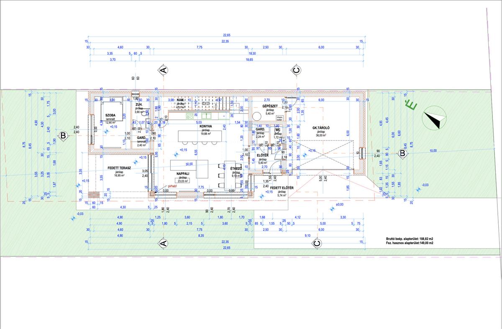Select the ÉTKEZŐ dining area label
Image resolution: width=502 pixels, height=329 pixels.
[x=236, y=167]
